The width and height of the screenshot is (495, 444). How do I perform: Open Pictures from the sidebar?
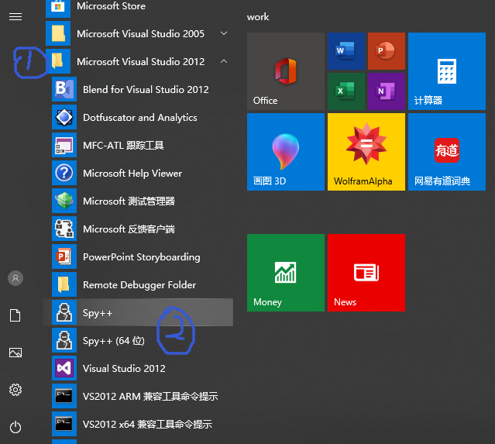click(15, 353)
